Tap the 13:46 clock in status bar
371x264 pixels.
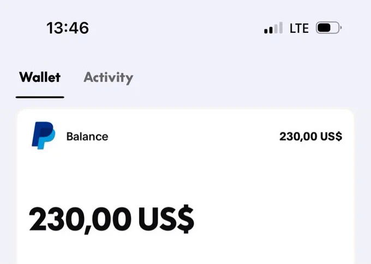(x=68, y=28)
